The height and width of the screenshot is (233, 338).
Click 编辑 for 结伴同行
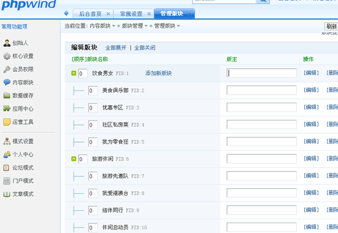click(311, 210)
